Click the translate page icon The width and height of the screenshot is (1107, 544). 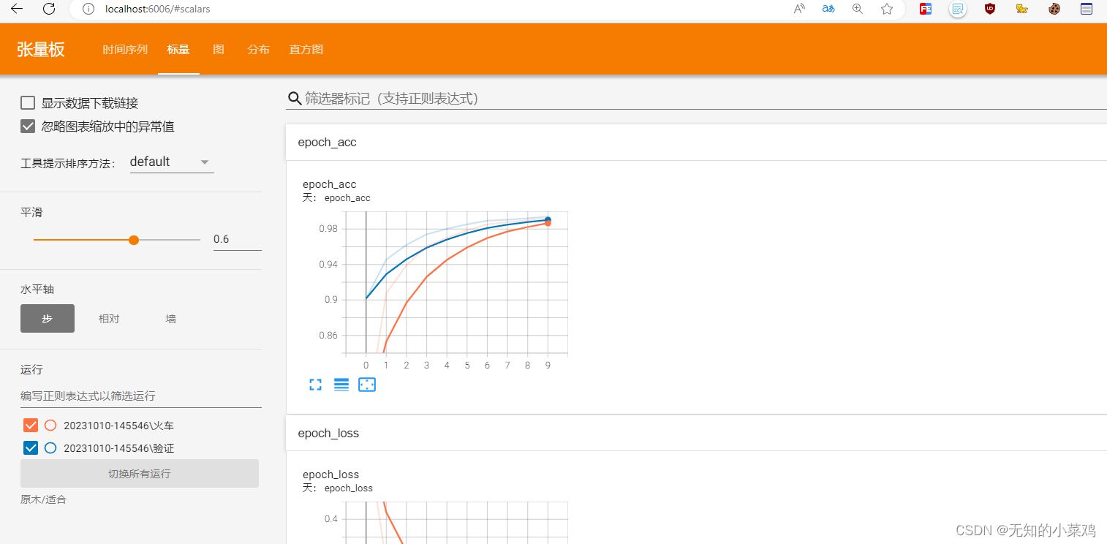pos(828,9)
